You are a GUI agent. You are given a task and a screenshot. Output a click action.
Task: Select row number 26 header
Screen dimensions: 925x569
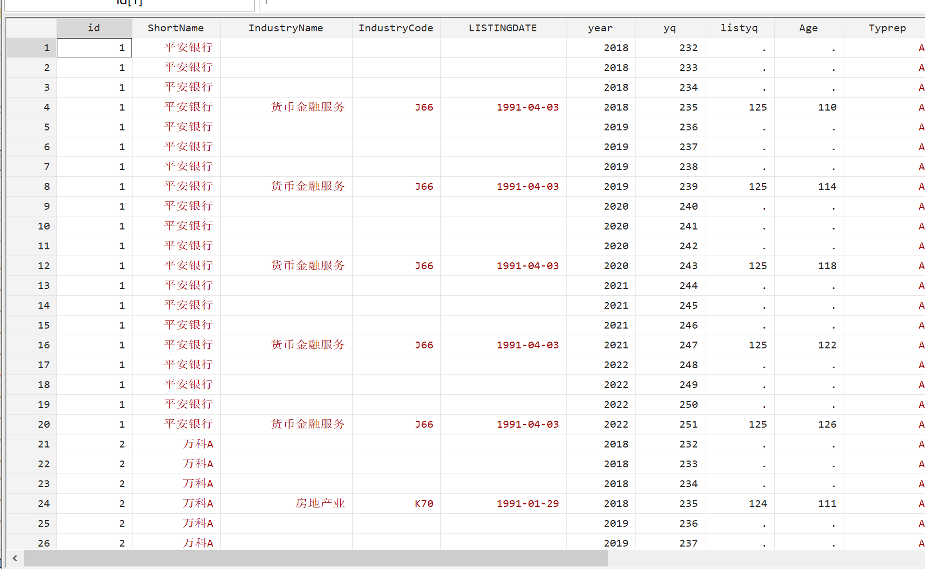click(31, 543)
